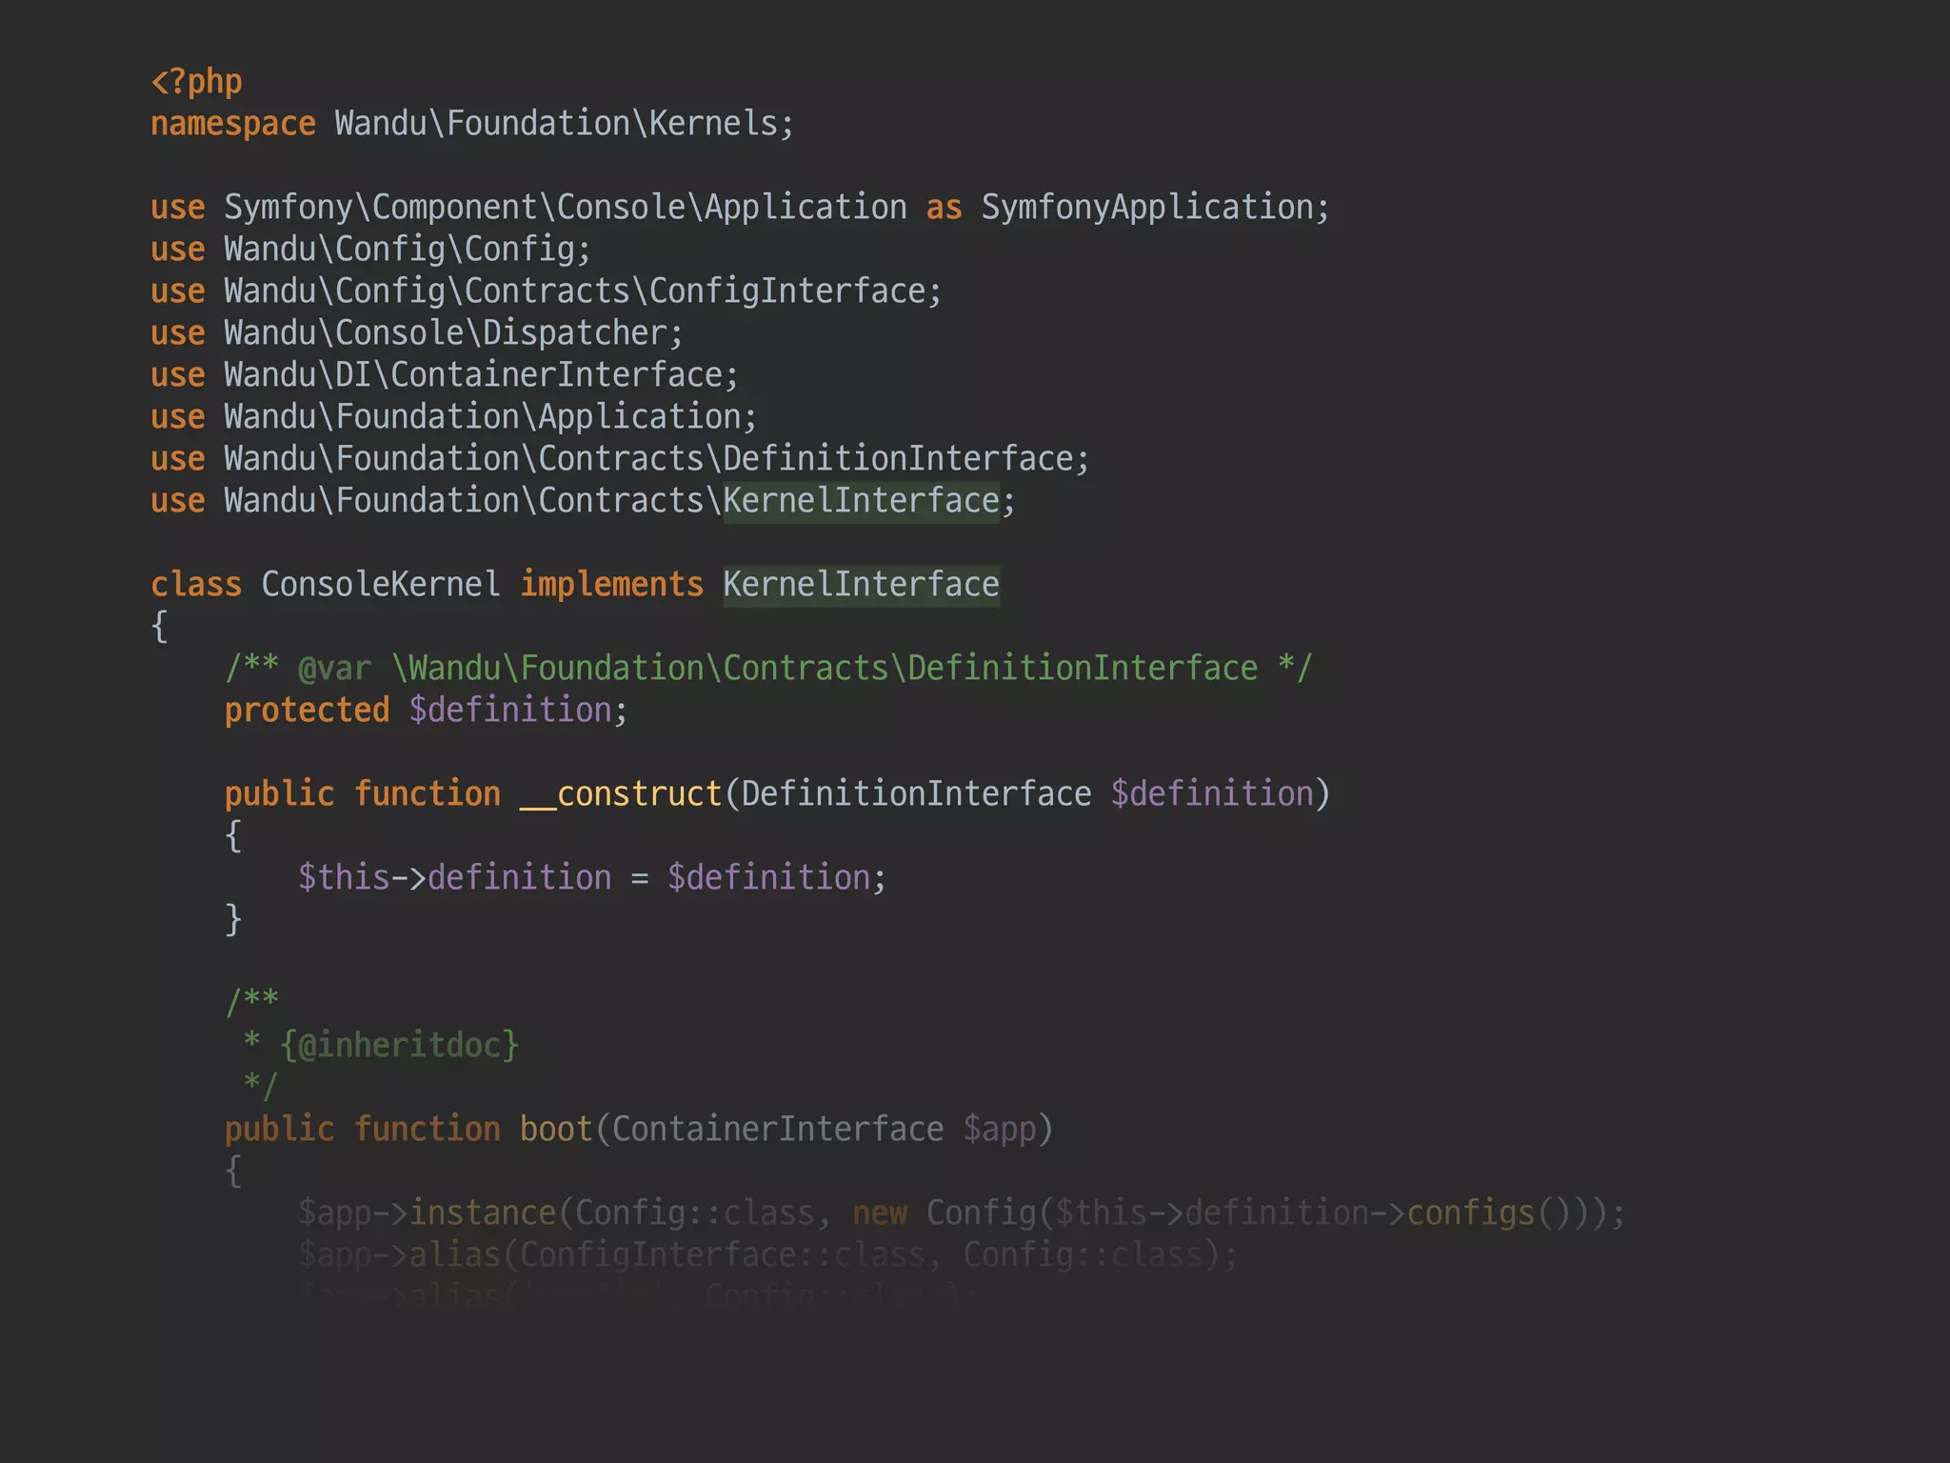1950x1463 pixels.
Task: Click 'as' keyword in Symfony import
Action: [x=945, y=208]
